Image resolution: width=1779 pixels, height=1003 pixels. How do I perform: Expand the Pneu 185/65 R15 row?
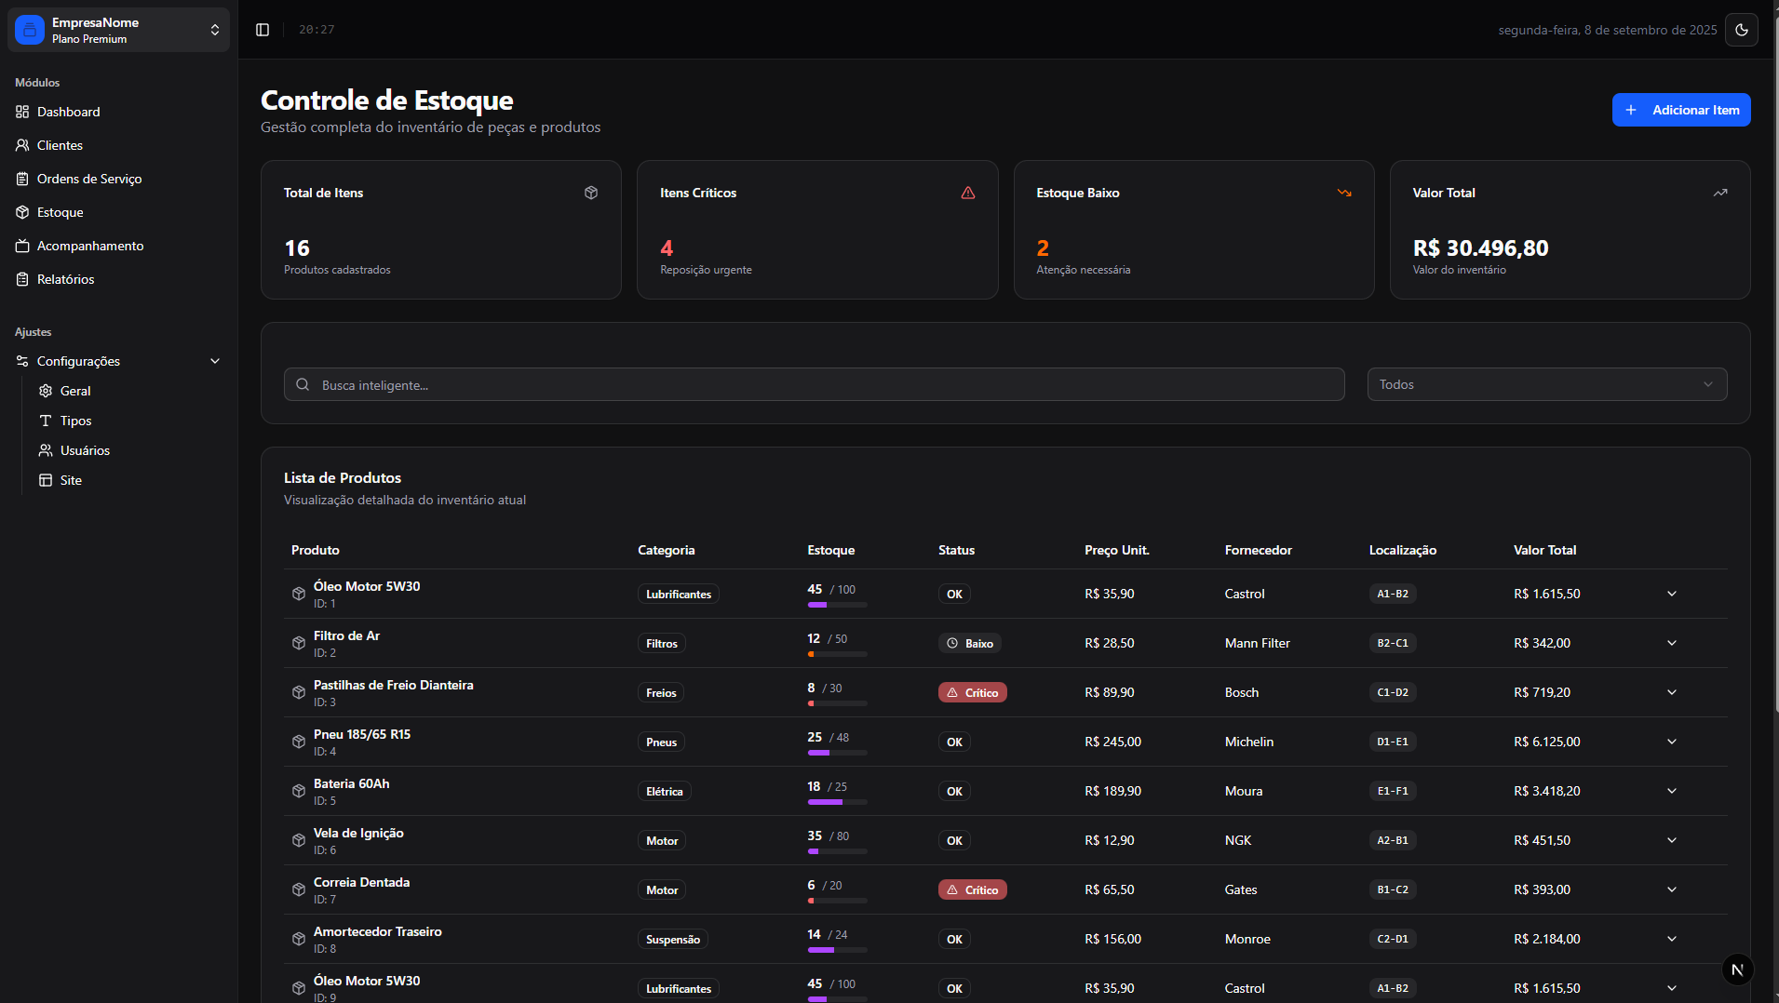(x=1672, y=742)
